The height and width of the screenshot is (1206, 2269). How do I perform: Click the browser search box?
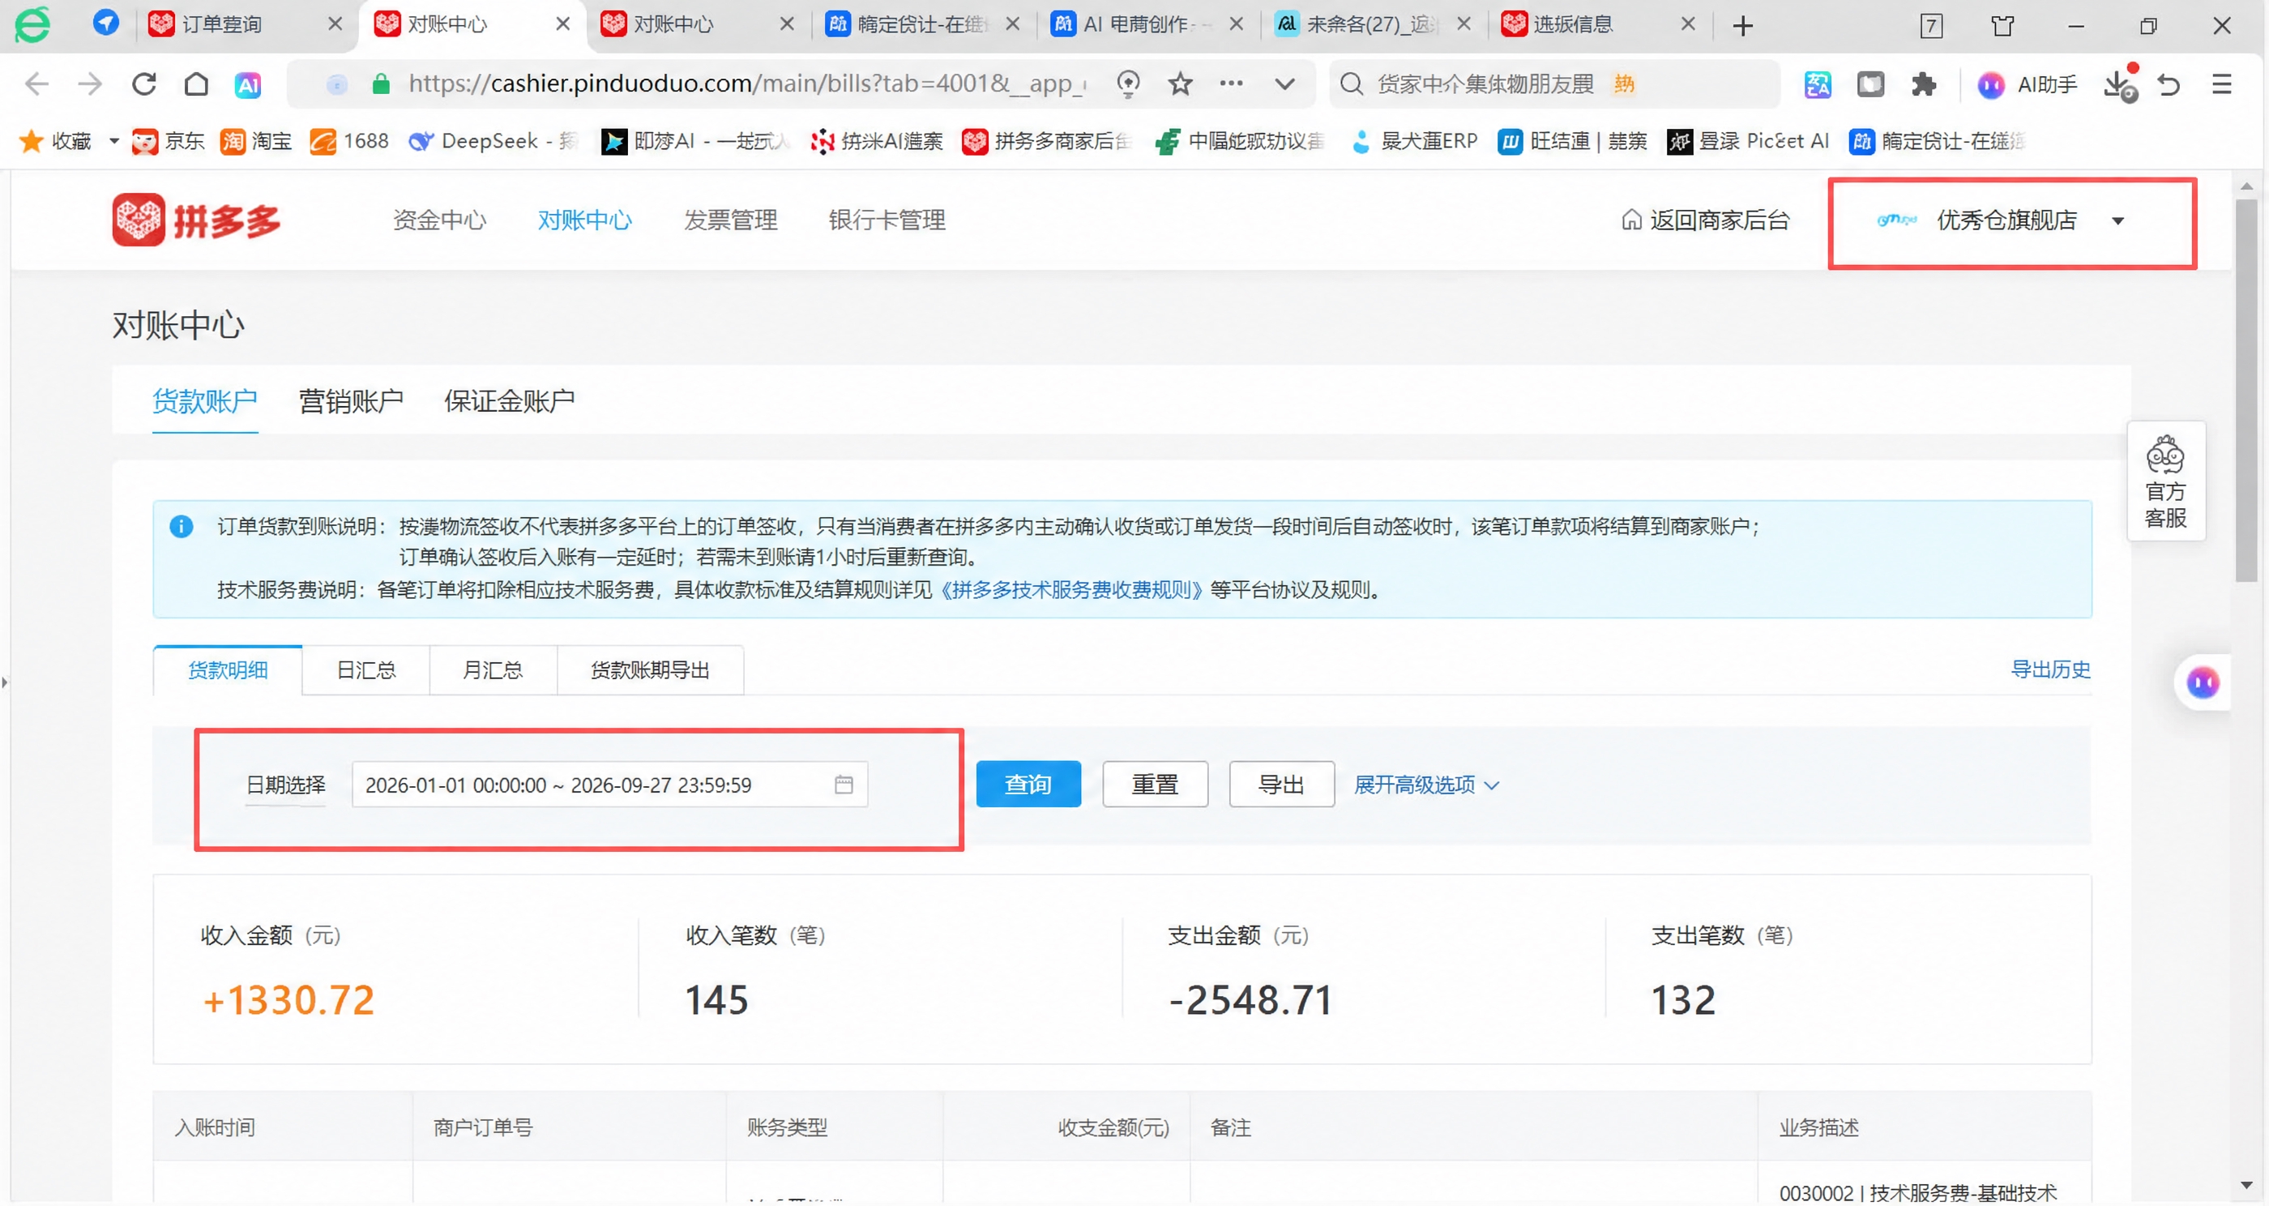click(1553, 84)
